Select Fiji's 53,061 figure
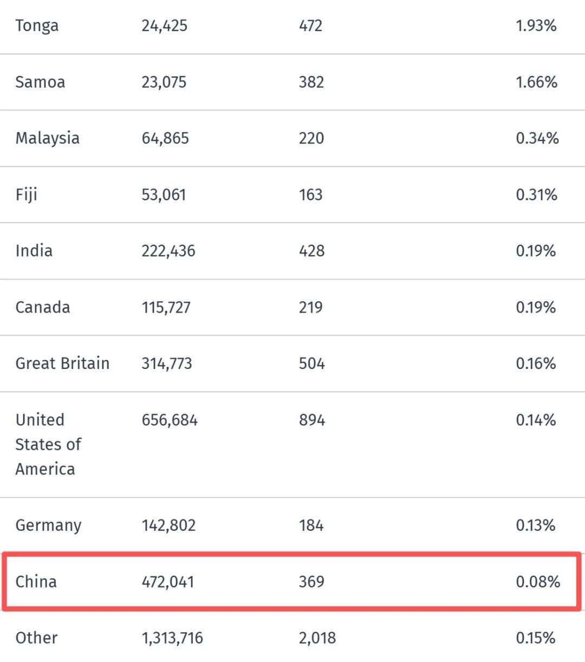 [x=164, y=195]
